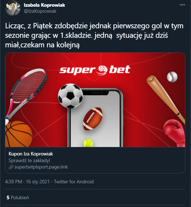Open the three-dot more options menu
The image size is (191, 207).
tap(182, 5)
